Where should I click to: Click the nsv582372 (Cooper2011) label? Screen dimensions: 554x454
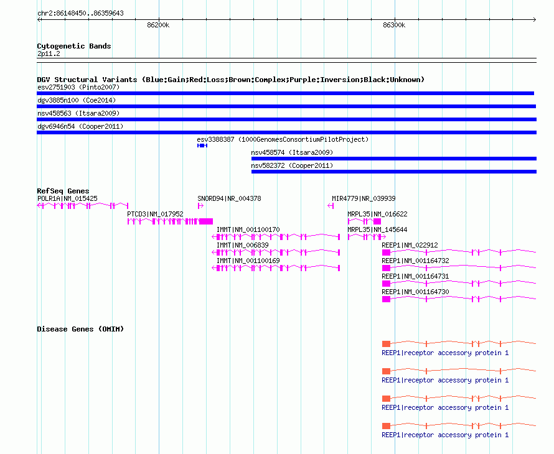tap(292, 165)
